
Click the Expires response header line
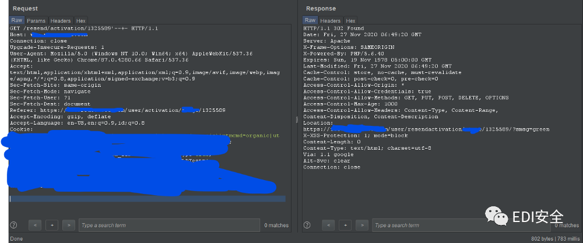[367, 60]
